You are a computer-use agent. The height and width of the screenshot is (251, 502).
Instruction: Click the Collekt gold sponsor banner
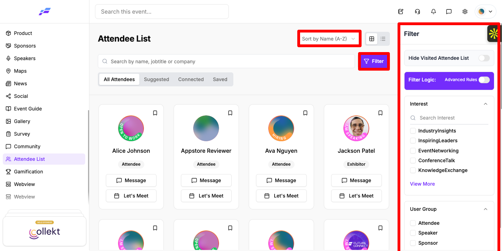(x=45, y=231)
